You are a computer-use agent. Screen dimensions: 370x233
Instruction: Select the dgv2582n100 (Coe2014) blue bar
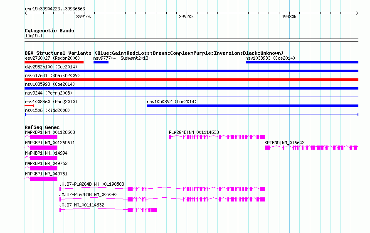tap(191, 71)
